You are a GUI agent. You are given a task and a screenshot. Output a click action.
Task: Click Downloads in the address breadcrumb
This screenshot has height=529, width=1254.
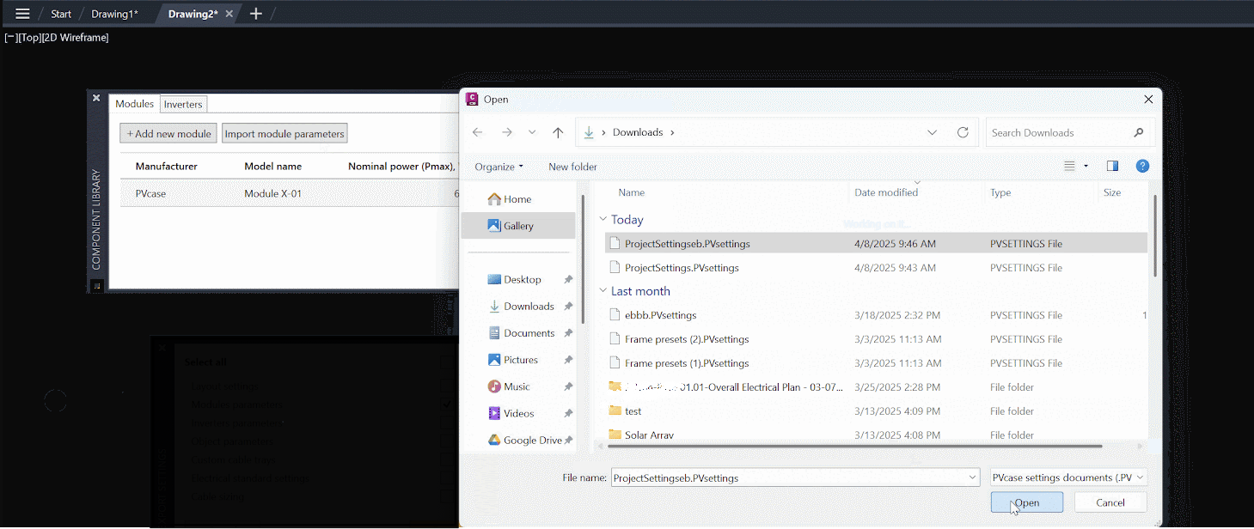(x=638, y=132)
